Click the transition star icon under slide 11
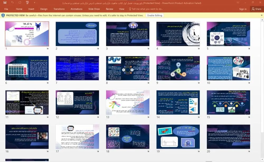The image size is (264, 162). coord(48,117)
